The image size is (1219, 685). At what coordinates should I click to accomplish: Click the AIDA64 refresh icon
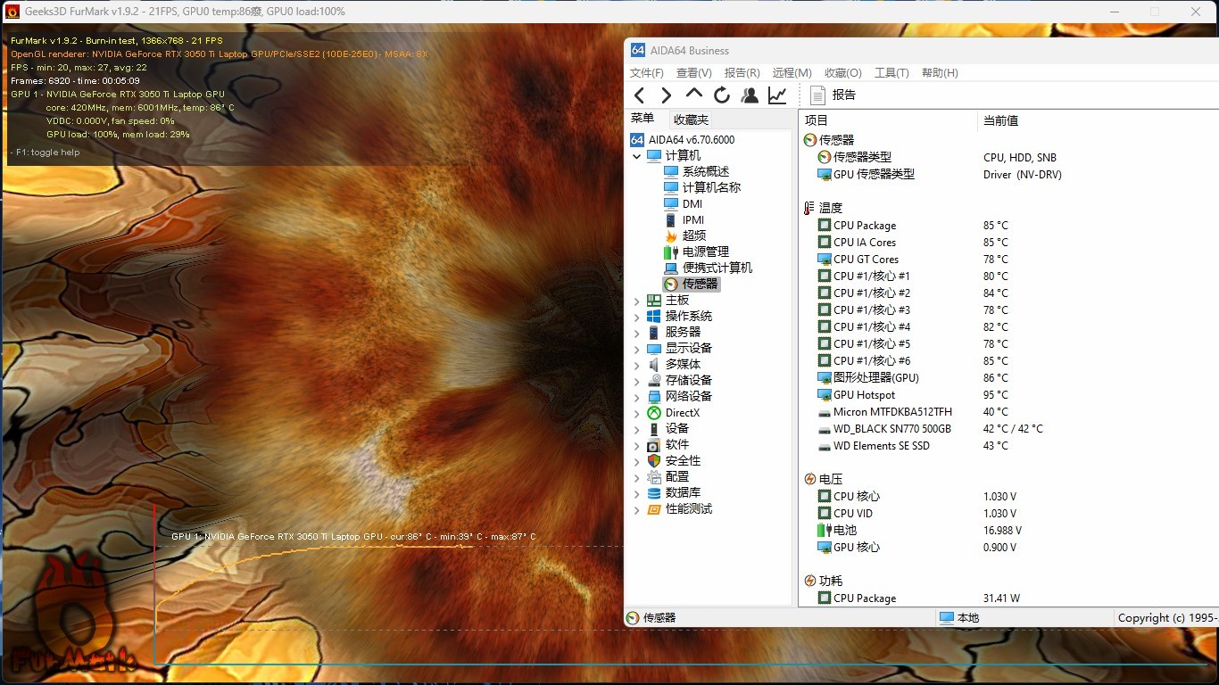722,95
